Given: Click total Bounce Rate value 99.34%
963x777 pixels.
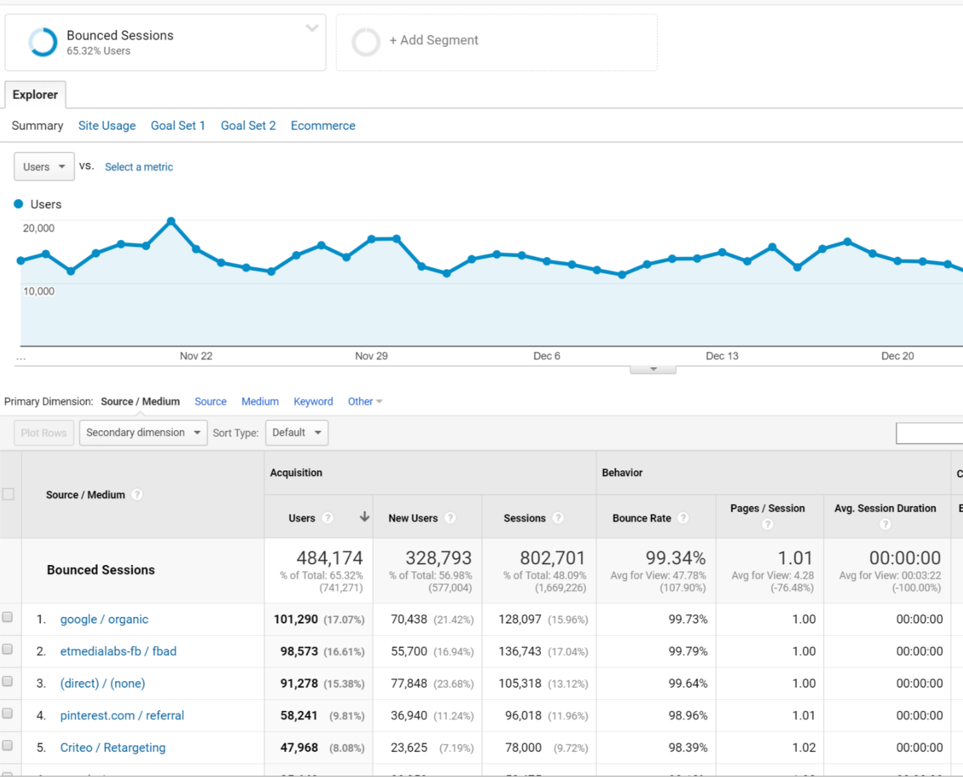Looking at the screenshot, I should [x=675, y=558].
